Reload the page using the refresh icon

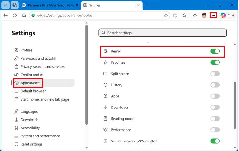click(x=15, y=15)
